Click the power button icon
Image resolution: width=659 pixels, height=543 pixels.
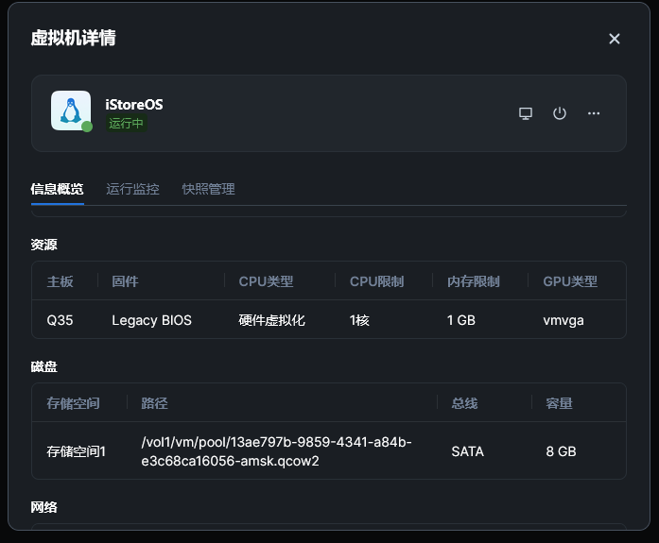point(560,113)
